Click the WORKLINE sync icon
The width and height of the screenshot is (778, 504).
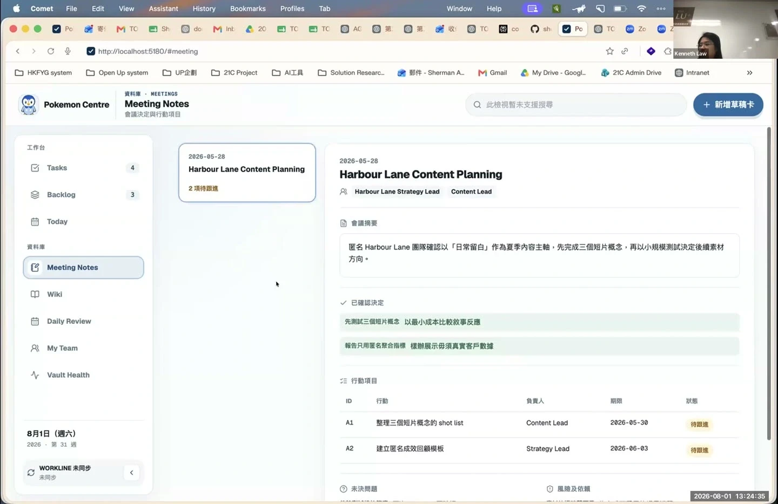[x=31, y=473]
